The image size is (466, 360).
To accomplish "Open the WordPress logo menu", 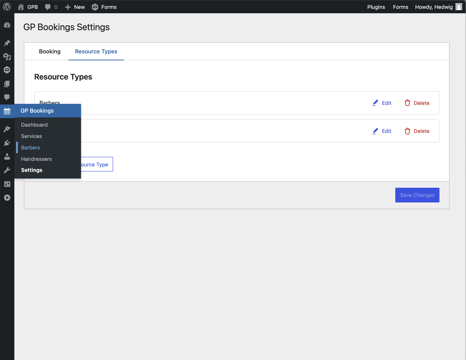I will tap(7, 7).
